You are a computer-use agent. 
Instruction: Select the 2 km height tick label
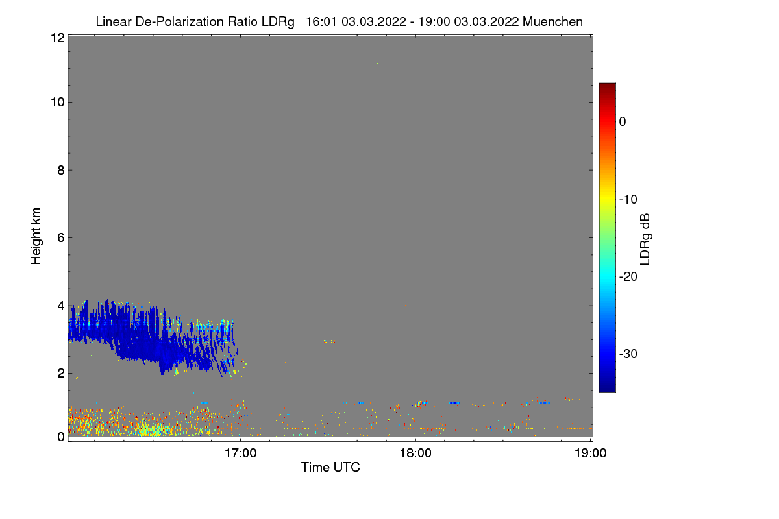click(60, 373)
